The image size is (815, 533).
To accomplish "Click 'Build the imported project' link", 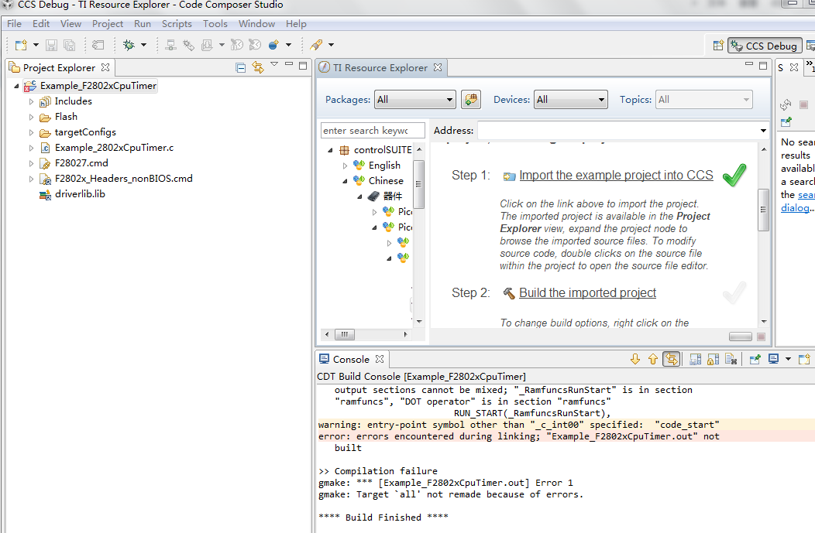I will [x=587, y=293].
